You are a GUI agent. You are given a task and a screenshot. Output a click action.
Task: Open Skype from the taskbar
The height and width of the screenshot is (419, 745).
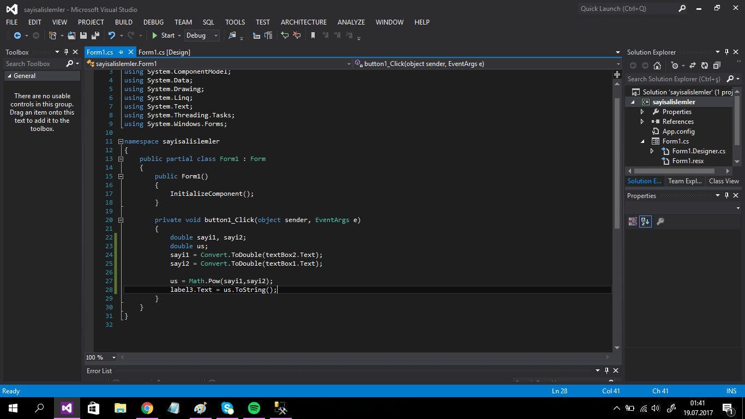click(x=227, y=408)
